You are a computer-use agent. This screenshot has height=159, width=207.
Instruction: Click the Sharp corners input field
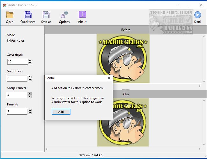tap(17, 95)
